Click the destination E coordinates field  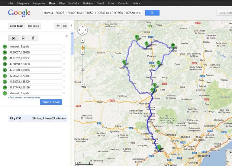(x=35, y=70)
